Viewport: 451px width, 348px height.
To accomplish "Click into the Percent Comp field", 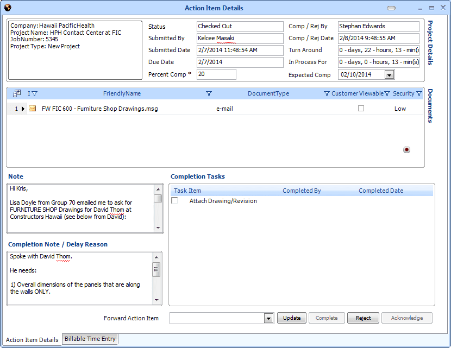I will point(216,74).
